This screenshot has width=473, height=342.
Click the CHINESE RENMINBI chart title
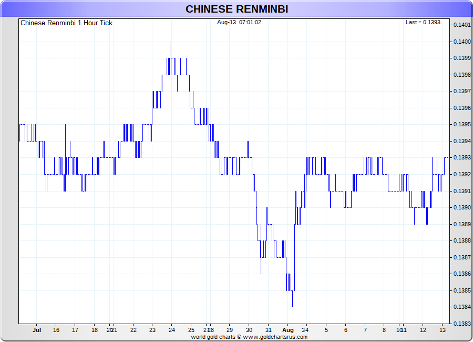[x=236, y=9]
